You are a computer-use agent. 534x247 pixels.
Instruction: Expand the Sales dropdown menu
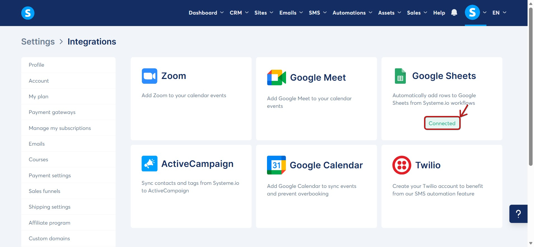[417, 13]
